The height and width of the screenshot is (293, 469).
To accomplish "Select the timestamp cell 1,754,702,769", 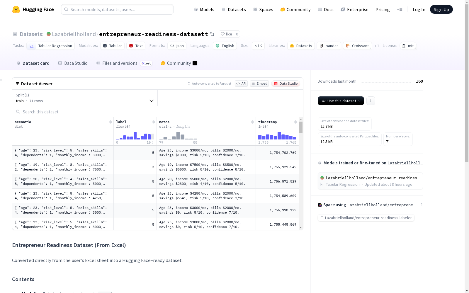I will (277, 153).
